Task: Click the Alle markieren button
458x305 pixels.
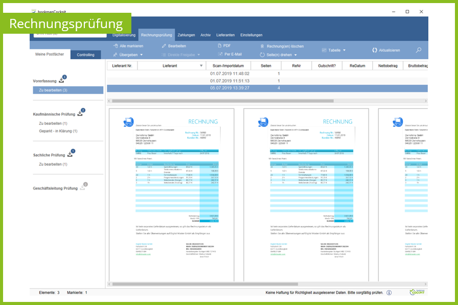Action: 128,46
